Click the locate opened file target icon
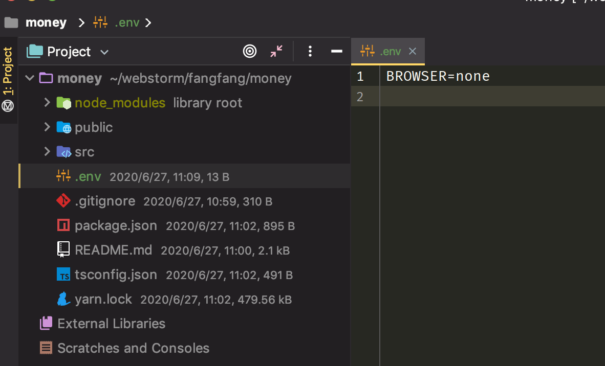 250,51
